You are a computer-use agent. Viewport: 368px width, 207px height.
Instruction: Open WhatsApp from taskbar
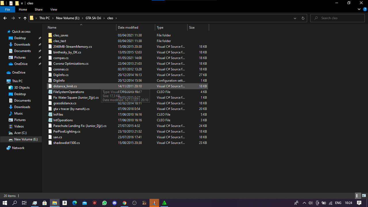pyautogui.click(x=104, y=203)
